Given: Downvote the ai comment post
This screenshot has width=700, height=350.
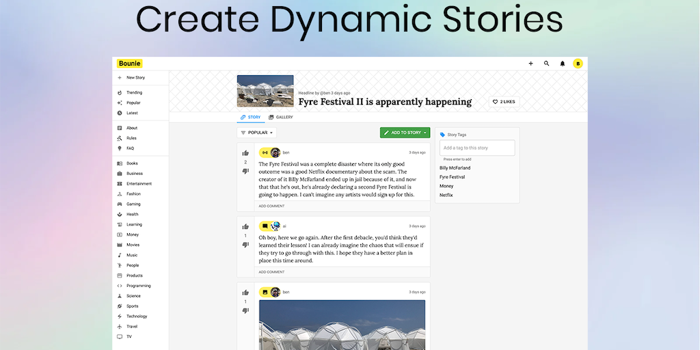Looking at the screenshot, I should [x=245, y=245].
